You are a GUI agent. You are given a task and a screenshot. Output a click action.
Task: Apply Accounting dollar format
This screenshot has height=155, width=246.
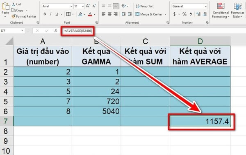[x=175, y=14]
